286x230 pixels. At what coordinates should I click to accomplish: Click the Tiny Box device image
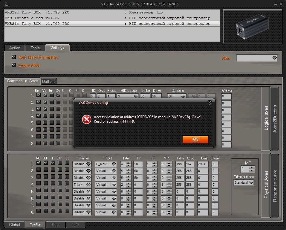pos(253,27)
